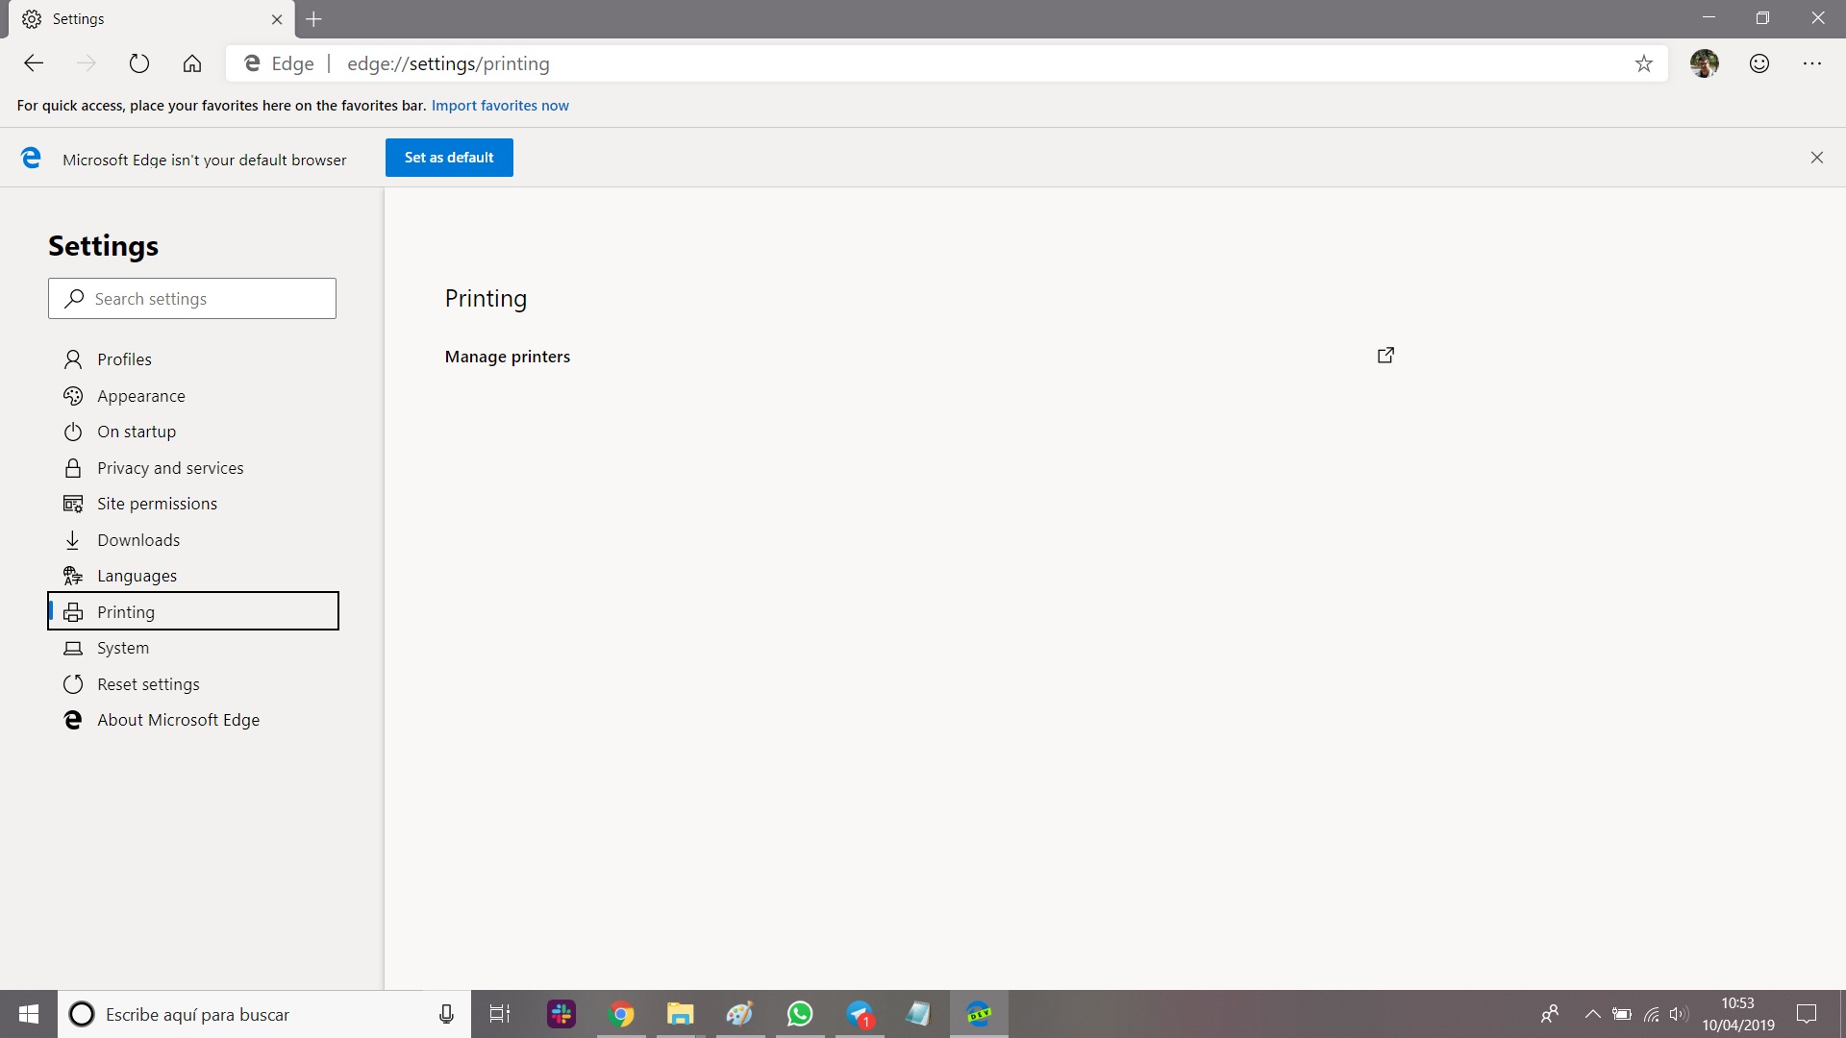Click the Search settings input field
The image size is (1846, 1038).
click(192, 299)
